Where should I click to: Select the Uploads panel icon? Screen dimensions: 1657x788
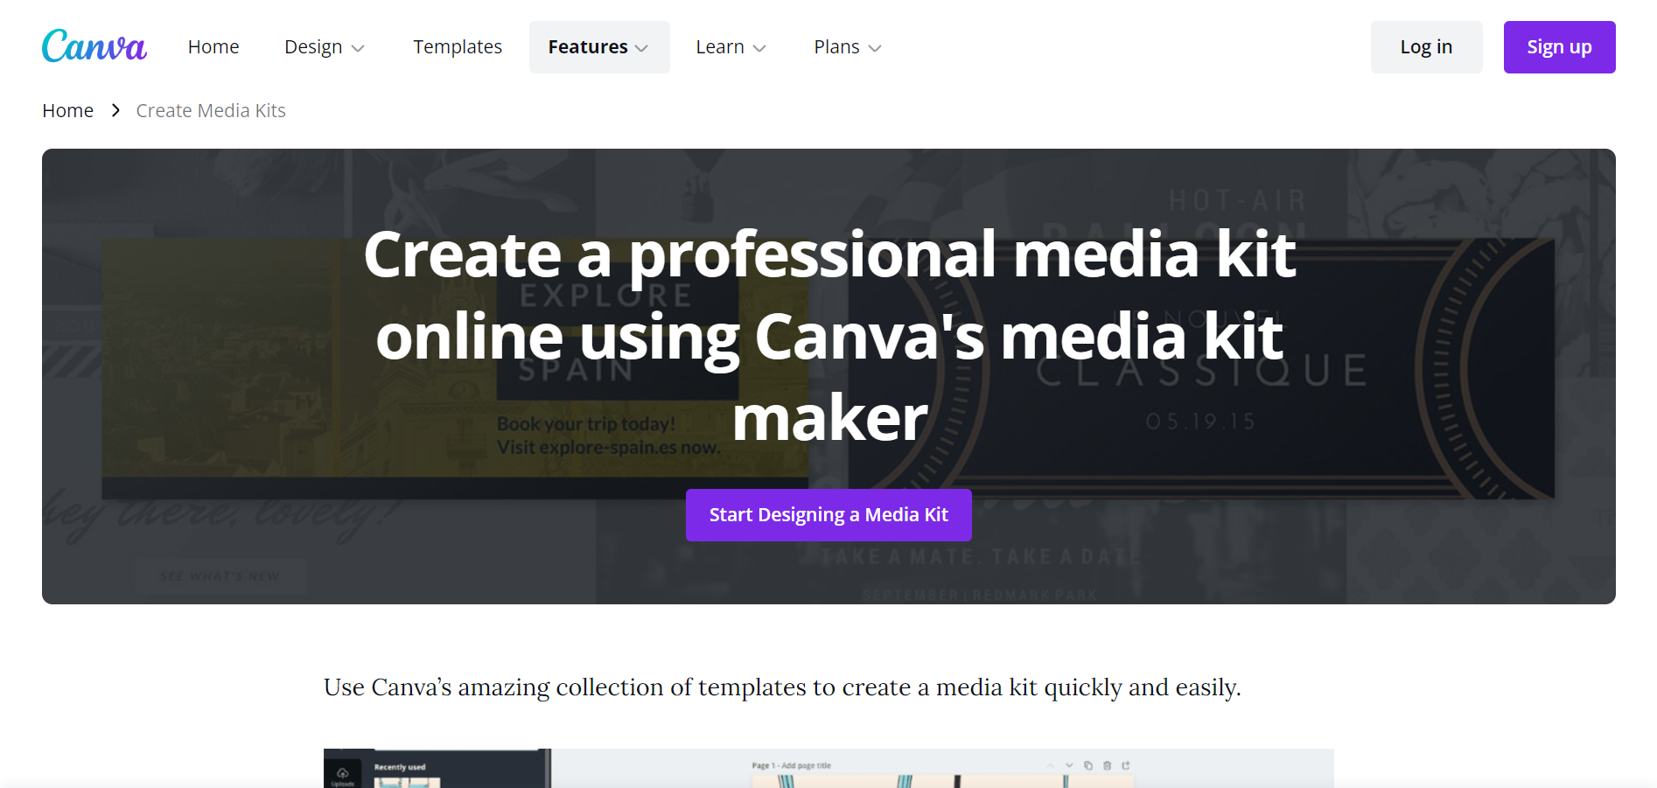(342, 773)
